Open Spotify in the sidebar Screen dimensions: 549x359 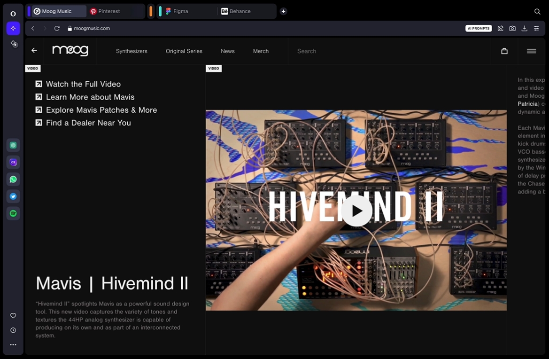click(13, 213)
